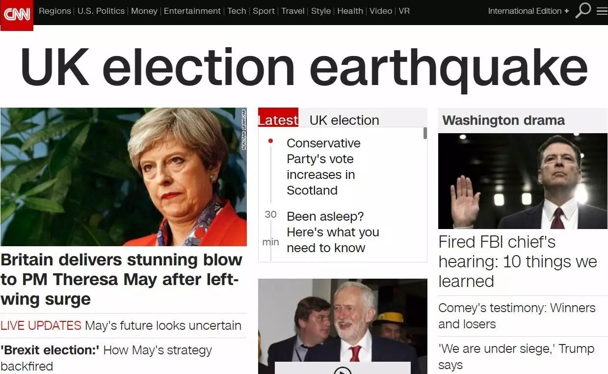The width and height of the screenshot is (608, 374).
Task: Read 'Been asleep?' catch-up story
Action: coord(333,232)
